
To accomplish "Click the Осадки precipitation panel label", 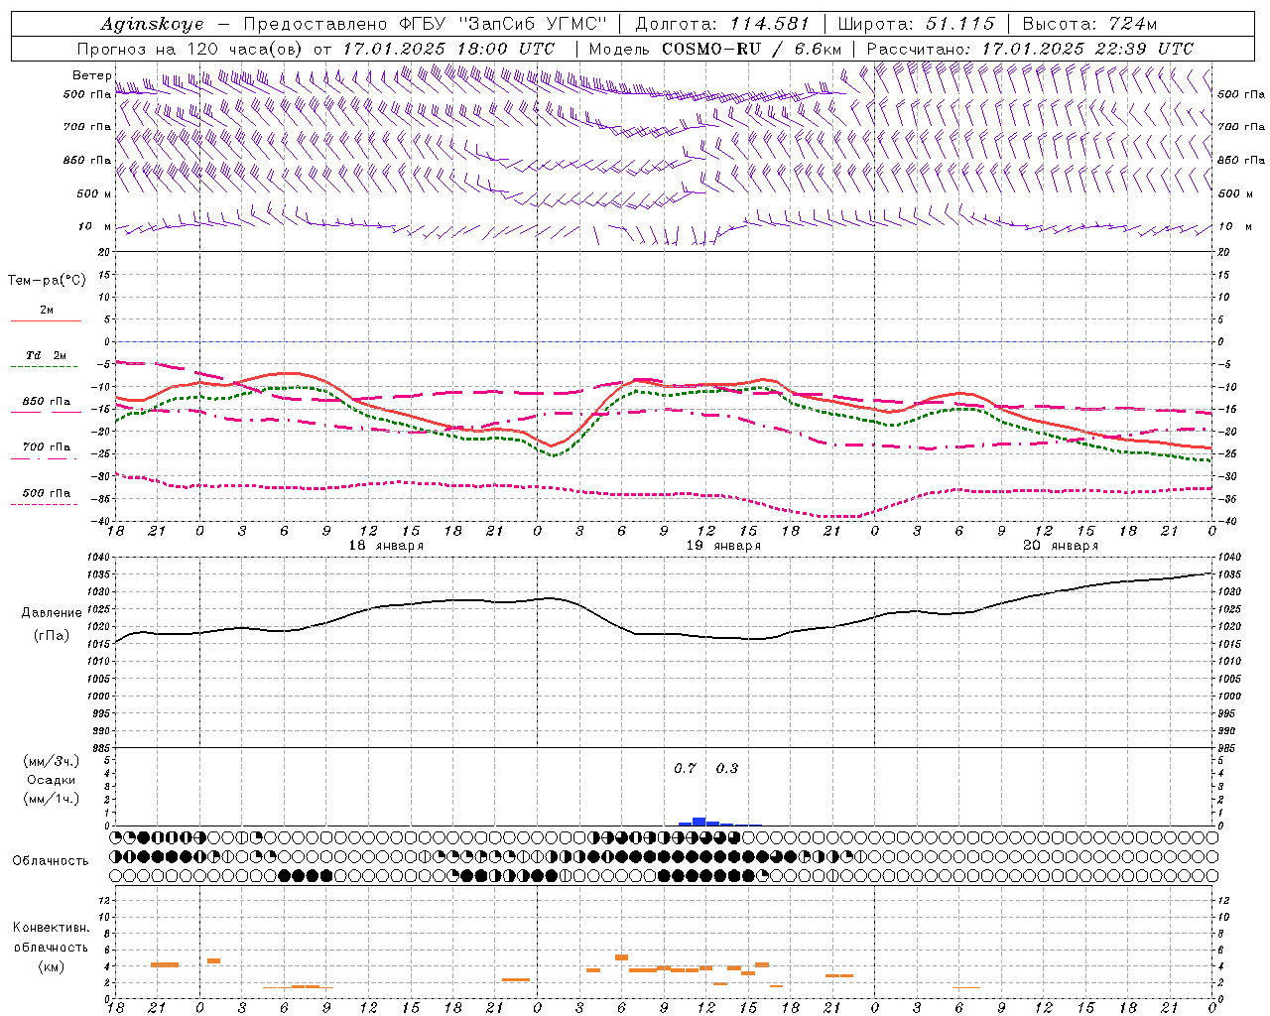I will tap(52, 780).
